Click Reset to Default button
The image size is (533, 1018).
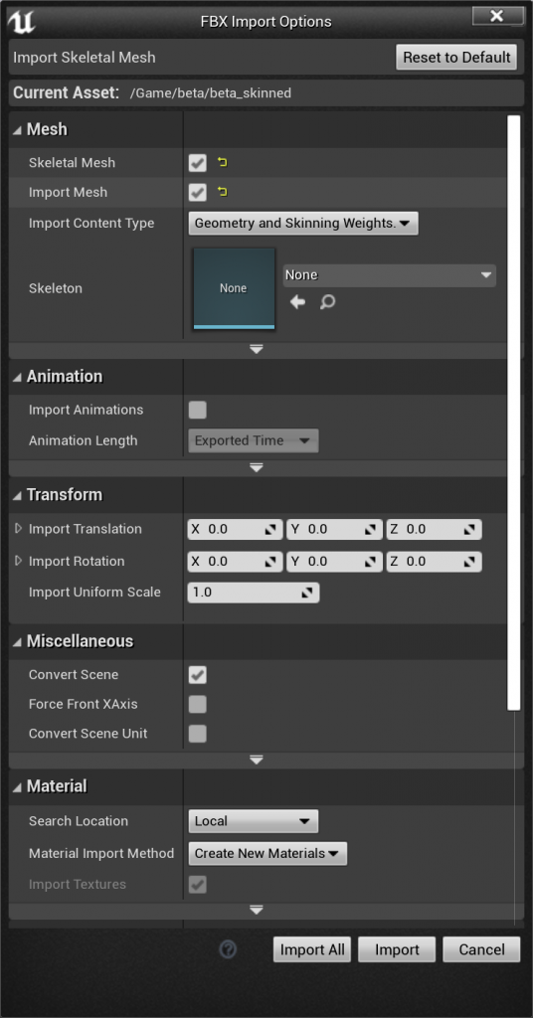pyautogui.click(x=456, y=57)
